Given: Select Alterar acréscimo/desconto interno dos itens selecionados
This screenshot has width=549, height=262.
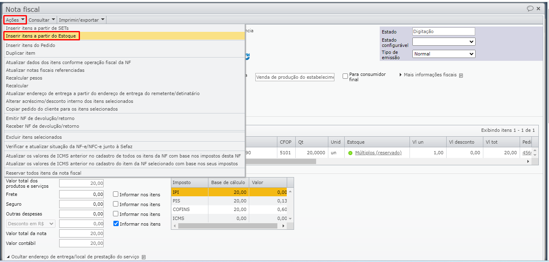Looking at the screenshot, I should 124,101.
